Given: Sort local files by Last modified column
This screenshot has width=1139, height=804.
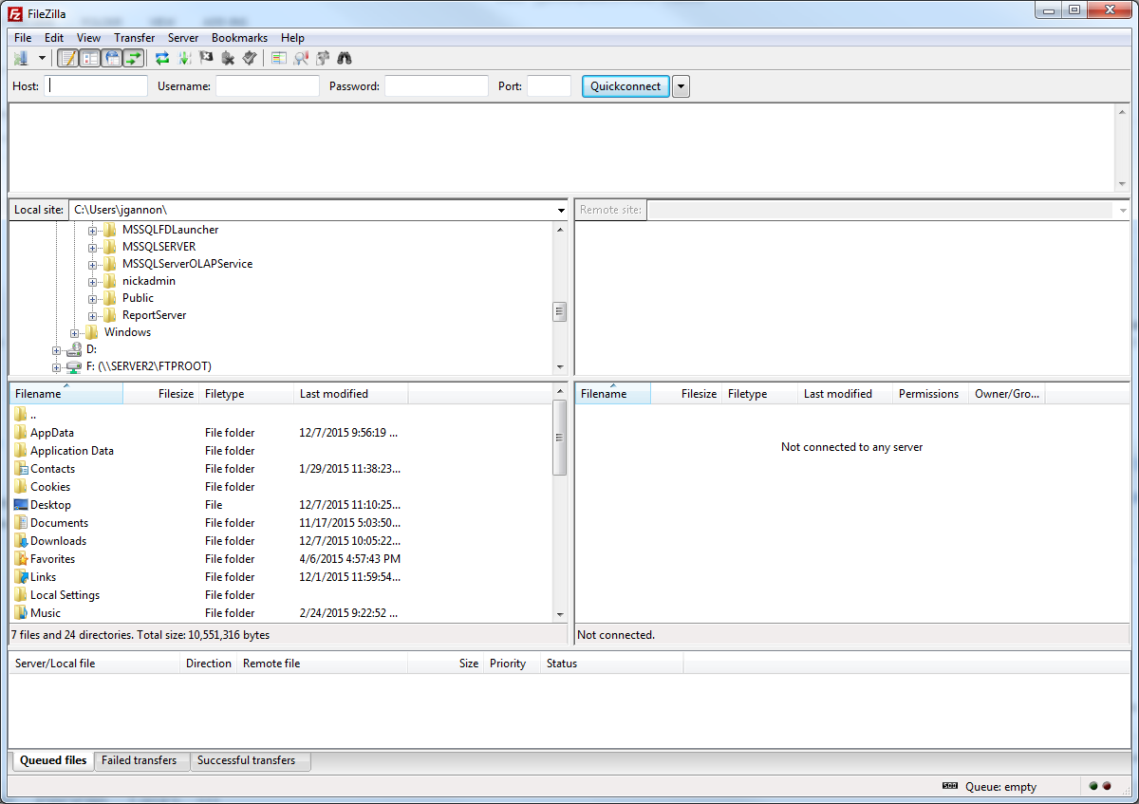Looking at the screenshot, I should pos(350,394).
